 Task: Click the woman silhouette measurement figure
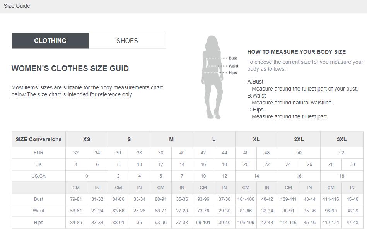pyautogui.click(x=212, y=77)
